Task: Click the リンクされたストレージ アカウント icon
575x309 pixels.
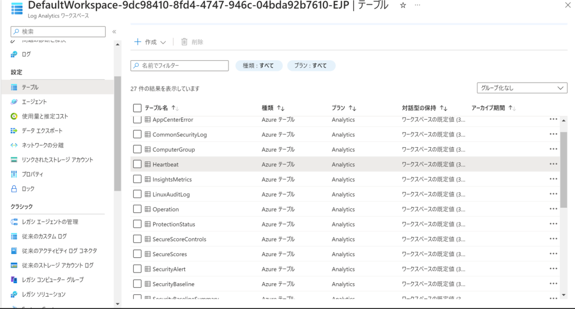Action: click(14, 160)
